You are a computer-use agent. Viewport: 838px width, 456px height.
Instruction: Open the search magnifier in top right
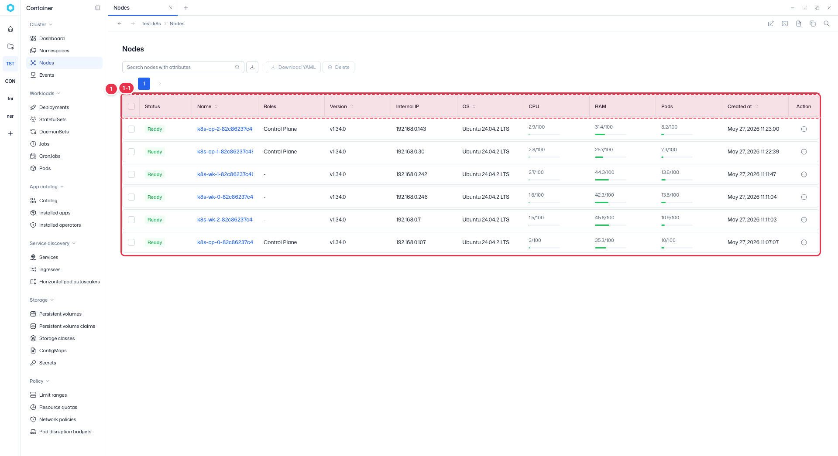click(x=826, y=24)
